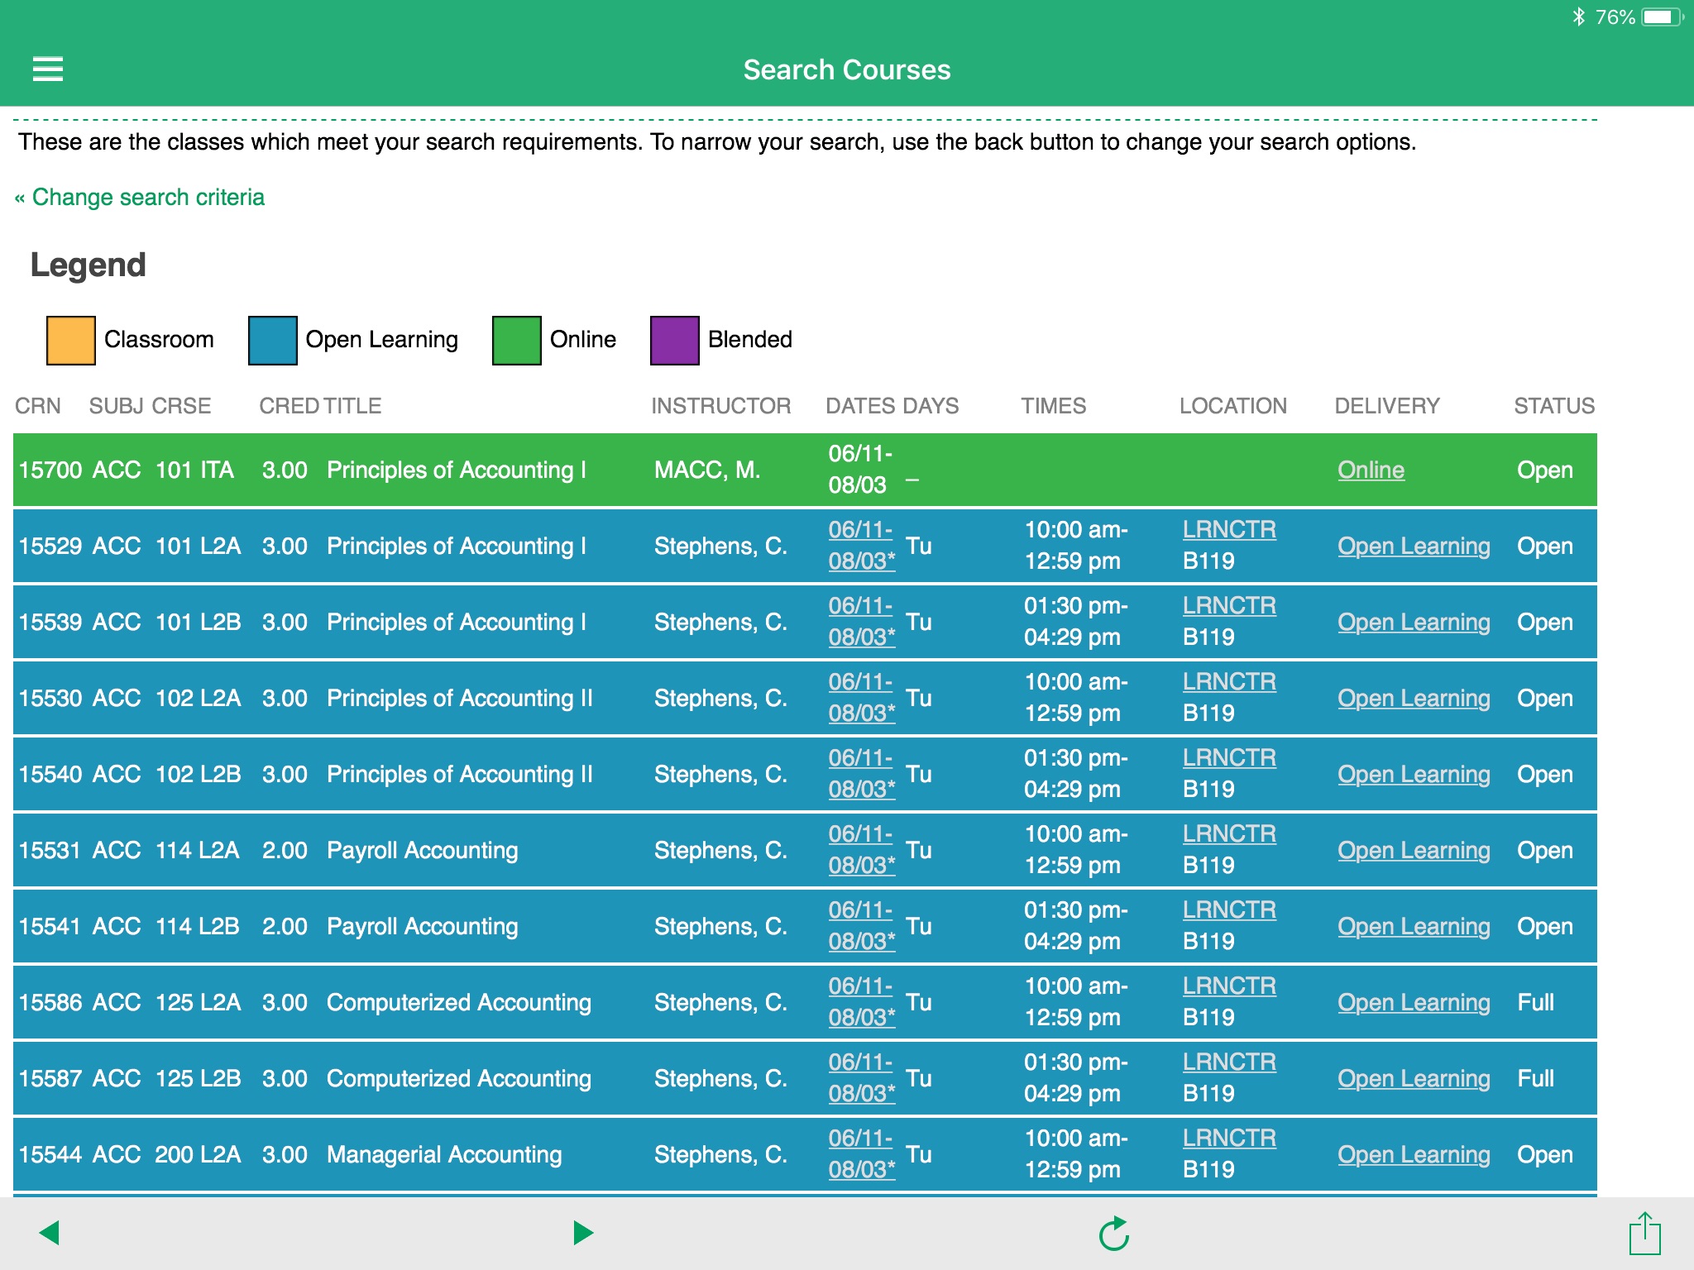Go back with the left arrow

tap(50, 1233)
